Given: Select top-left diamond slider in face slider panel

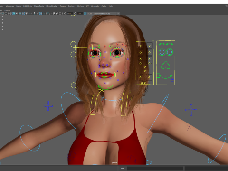Looking at the screenshot, I should pos(141,46).
